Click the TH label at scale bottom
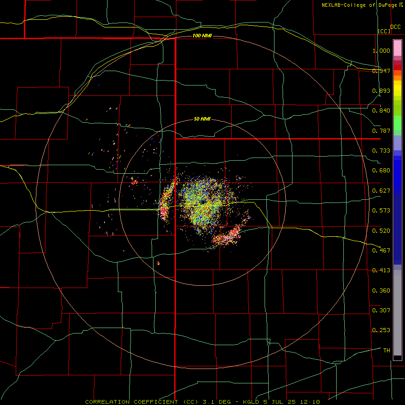This screenshot has width=405, height=405. (x=387, y=351)
